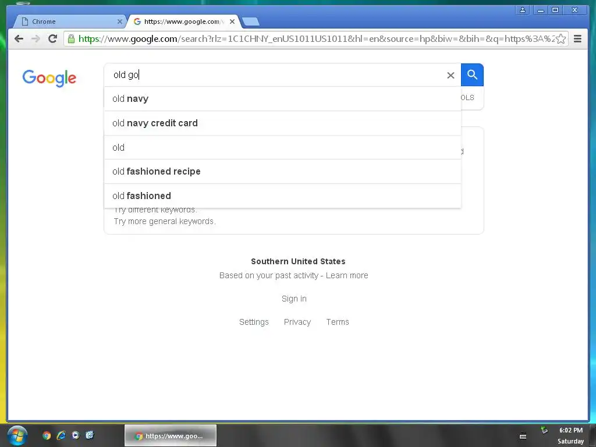
Task: Switch to the https://www.google.com tab
Action: [x=183, y=22]
